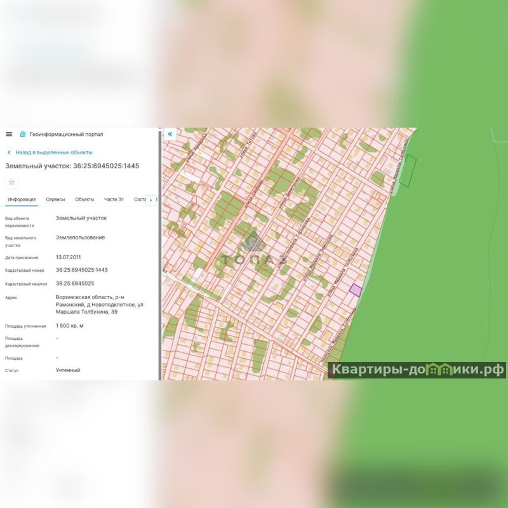Switch to the Информация tab
This screenshot has height=508, width=508.
[x=22, y=199]
